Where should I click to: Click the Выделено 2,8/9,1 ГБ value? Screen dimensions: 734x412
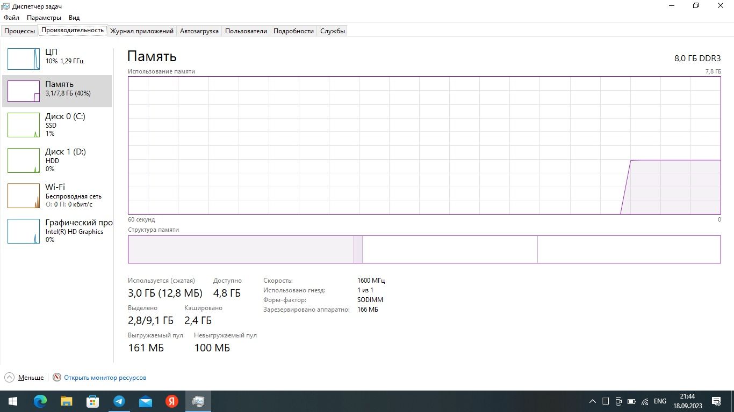pyautogui.click(x=150, y=320)
